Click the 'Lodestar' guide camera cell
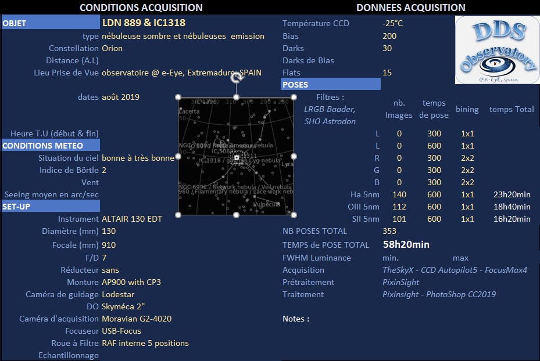 [x=118, y=294]
